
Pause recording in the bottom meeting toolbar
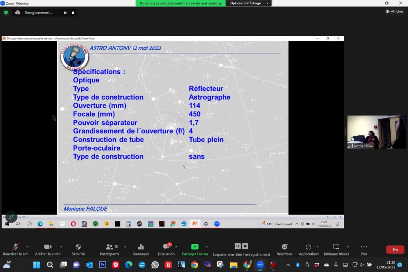(237, 246)
